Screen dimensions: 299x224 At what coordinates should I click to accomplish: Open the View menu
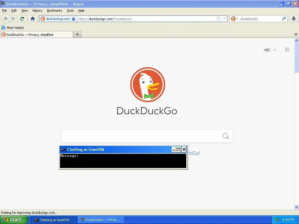pyautogui.click(x=25, y=10)
